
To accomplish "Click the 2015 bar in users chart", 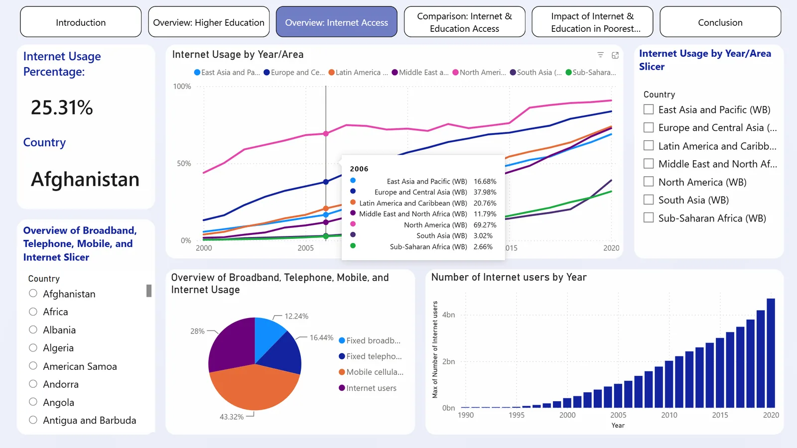I will click(720, 373).
